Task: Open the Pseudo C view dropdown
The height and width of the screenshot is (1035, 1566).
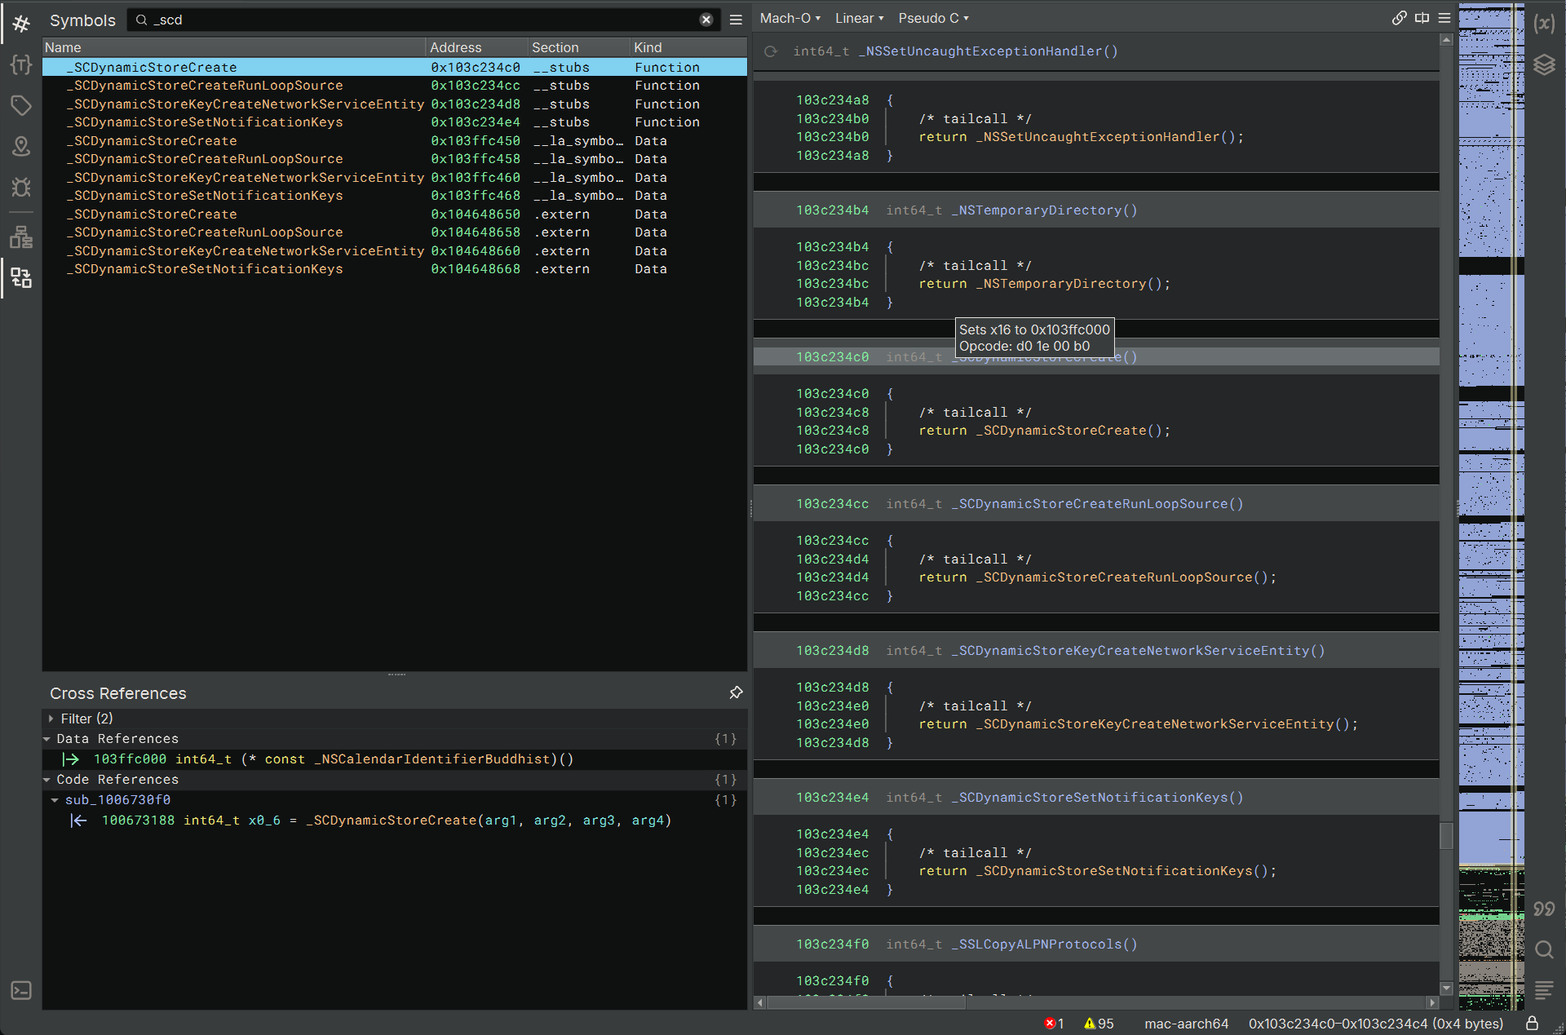Action: [x=933, y=18]
